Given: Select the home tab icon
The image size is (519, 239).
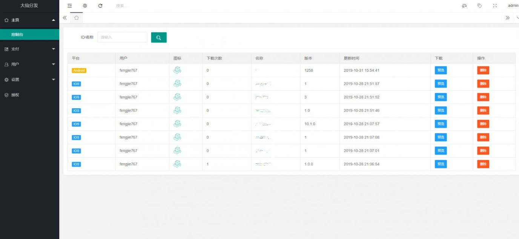Looking at the screenshot, I should (77, 18).
